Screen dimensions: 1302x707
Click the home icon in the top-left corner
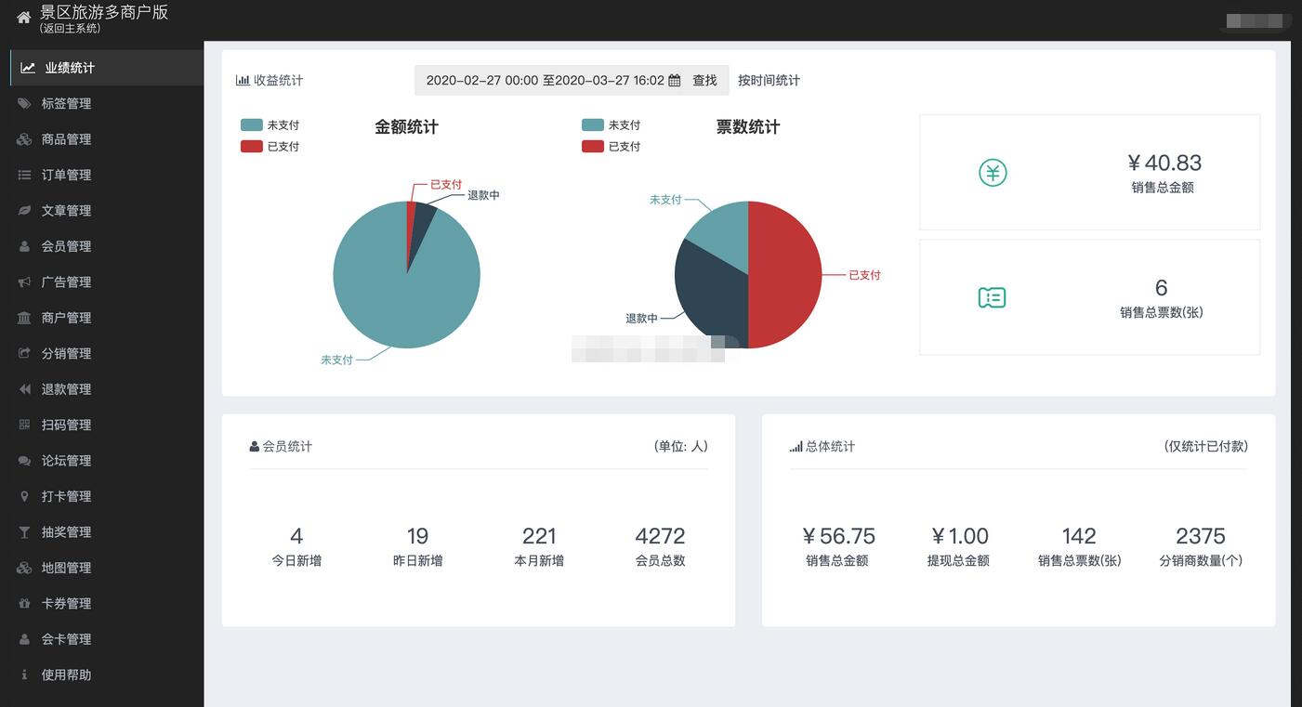(22, 16)
